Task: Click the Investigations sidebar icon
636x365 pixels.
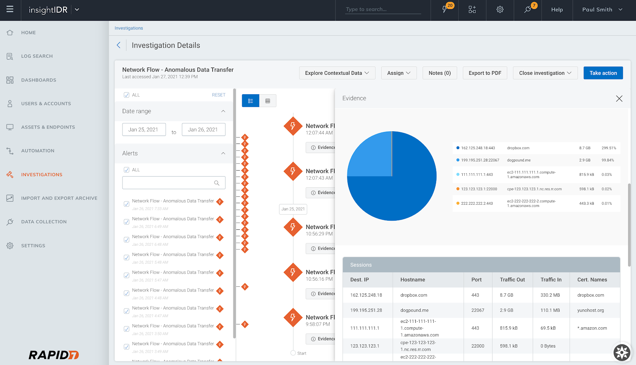Action: pos(10,175)
